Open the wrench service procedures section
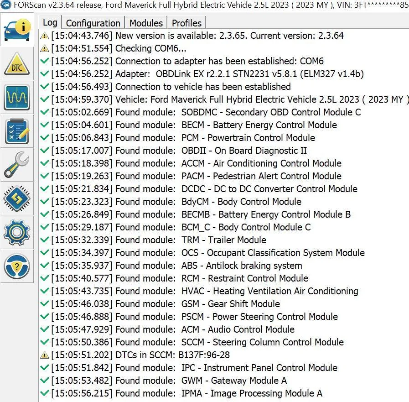This screenshot has width=409, height=402. point(17,165)
